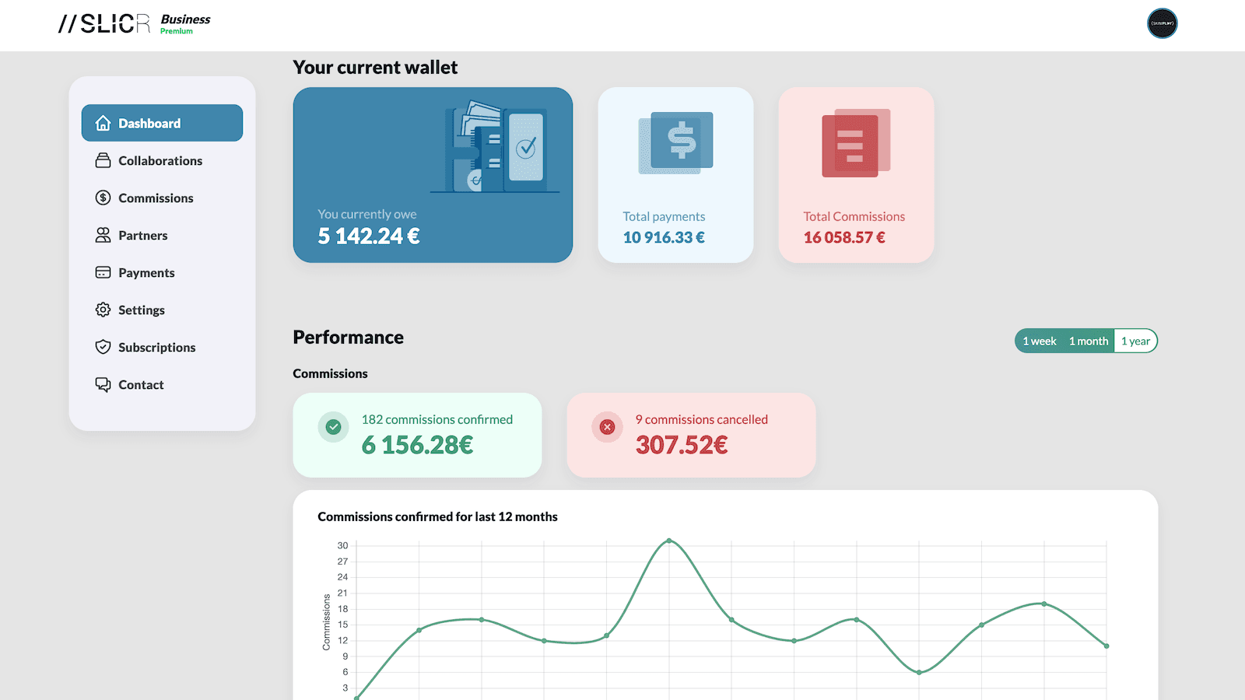This screenshot has height=700, width=1245.
Task: Enable the 1 year performance view
Action: tap(1135, 341)
